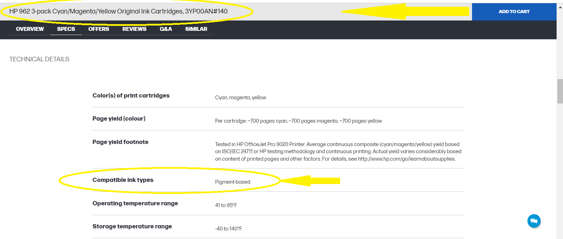Select the Color(s) of print cartridges label
Screen dimensions: 563x239
point(131,96)
